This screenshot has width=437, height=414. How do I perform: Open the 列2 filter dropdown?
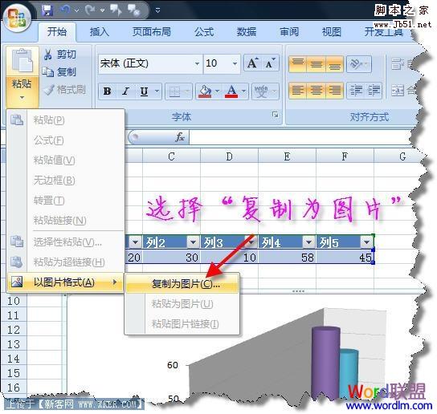click(193, 242)
